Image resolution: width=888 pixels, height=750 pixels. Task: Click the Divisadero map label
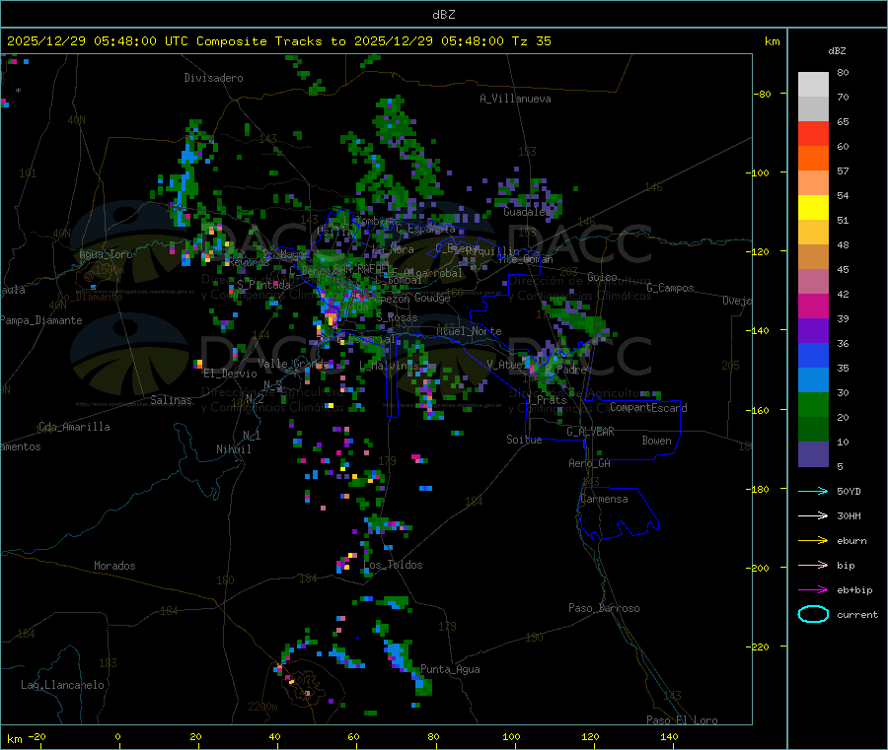213,78
